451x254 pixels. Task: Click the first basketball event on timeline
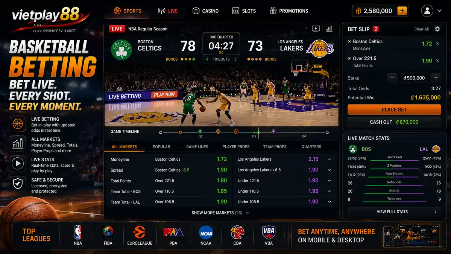(x=180, y=132)
